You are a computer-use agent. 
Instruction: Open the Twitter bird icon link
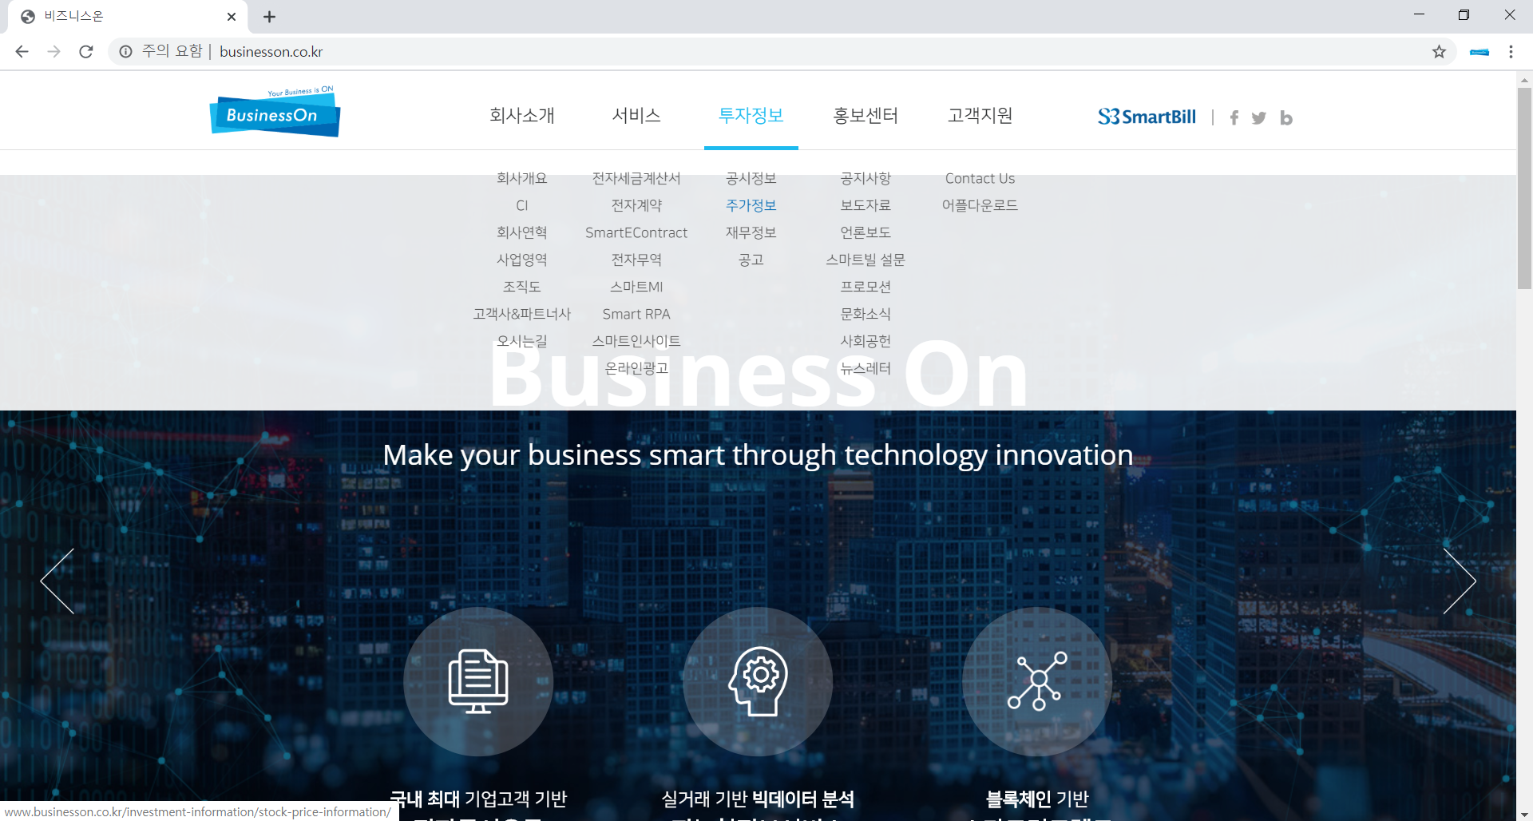(x=1259, y=117)
